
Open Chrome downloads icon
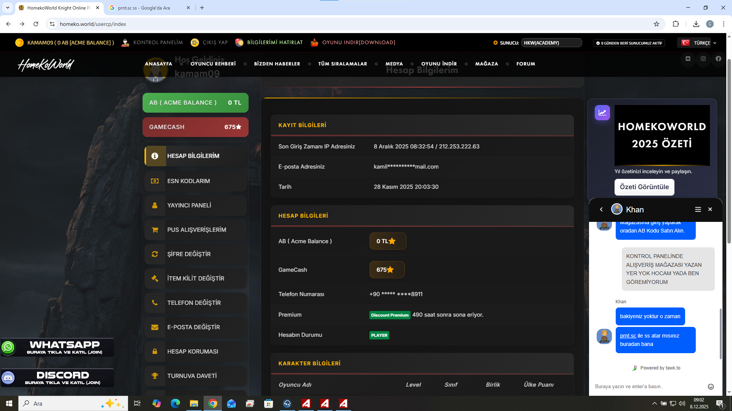click(x=696, y=24)
